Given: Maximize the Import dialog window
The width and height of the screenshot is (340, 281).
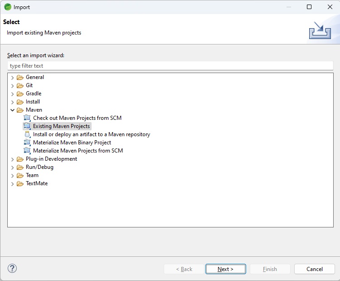Looking at the screenshot, I should point(309,7).
